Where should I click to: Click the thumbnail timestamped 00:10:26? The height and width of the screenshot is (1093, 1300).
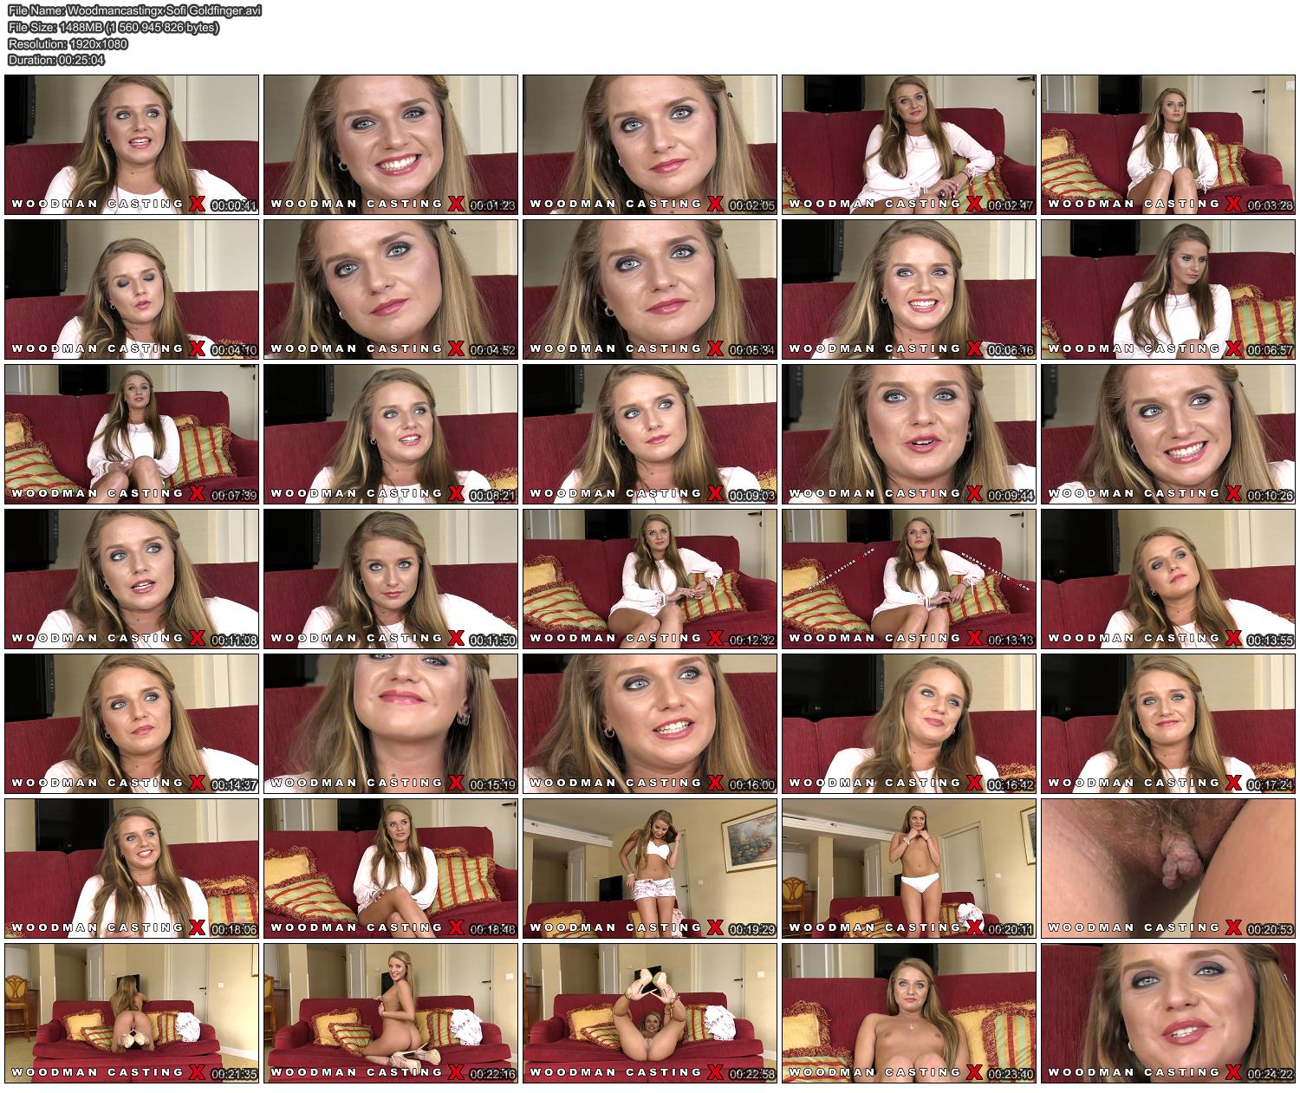[x=1168, y=434]
